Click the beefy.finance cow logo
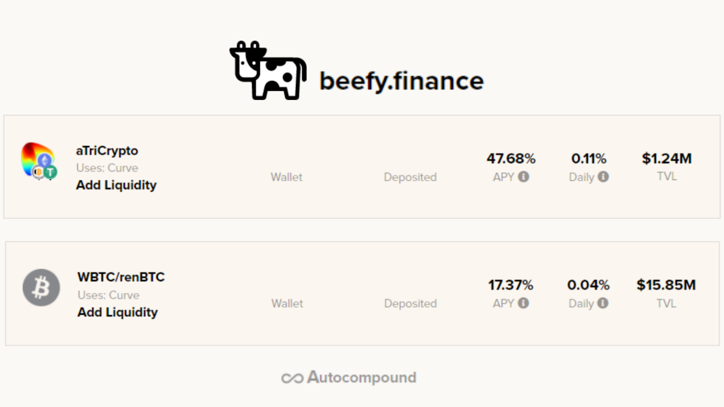724x407 pixels. (267, 71)
